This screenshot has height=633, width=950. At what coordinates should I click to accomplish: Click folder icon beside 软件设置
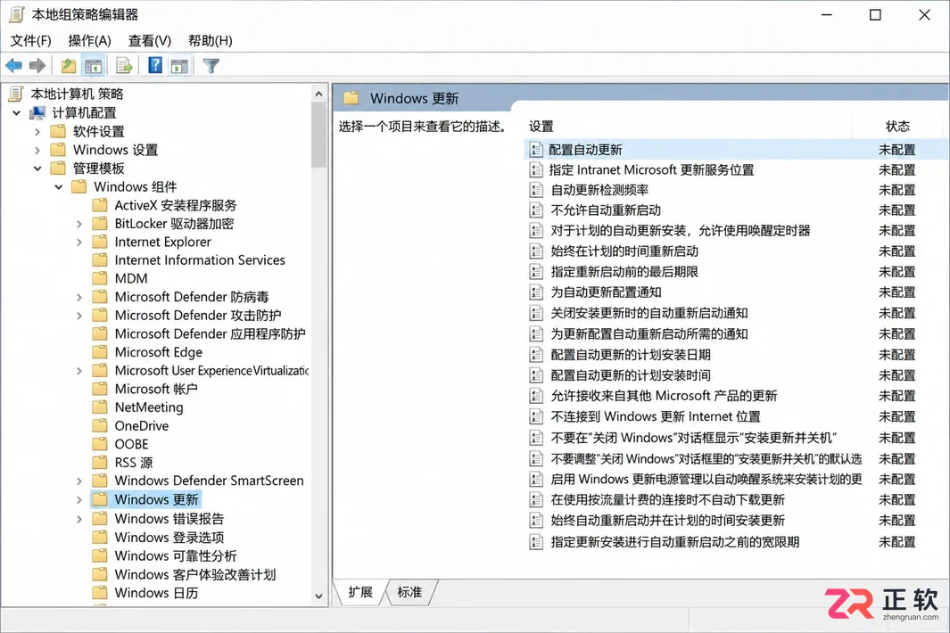(x=58, y=131)
